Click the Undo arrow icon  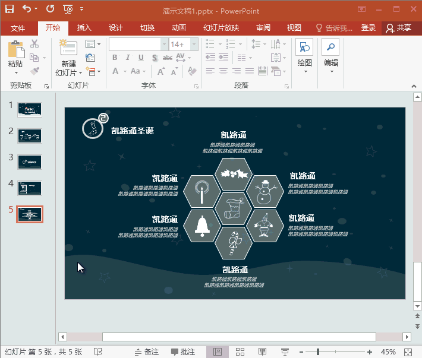tap(27, 9)
